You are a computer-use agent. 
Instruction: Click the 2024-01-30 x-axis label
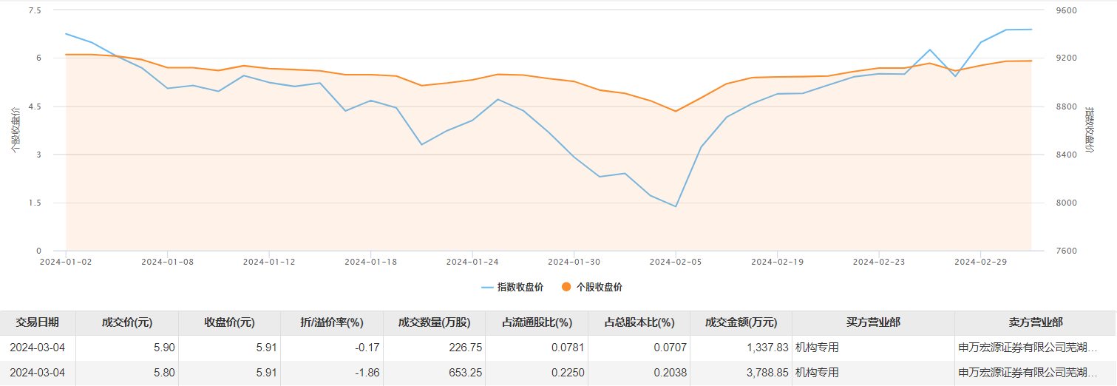(x=574, y=262)
